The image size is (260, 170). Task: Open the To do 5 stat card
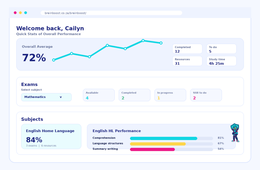221,49
